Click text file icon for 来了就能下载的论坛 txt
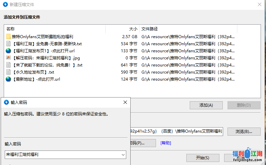This screenshot has height=165, width=266. [x=8, y=65]
